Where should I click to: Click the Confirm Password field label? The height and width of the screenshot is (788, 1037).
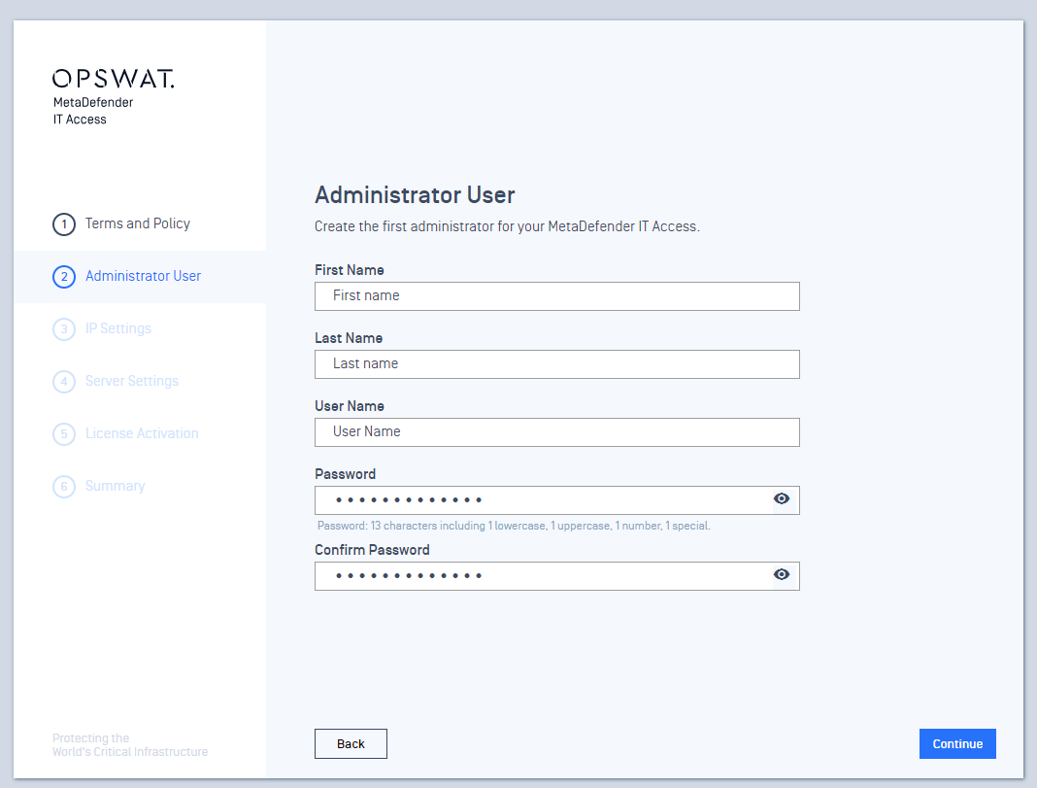point(372,550)
